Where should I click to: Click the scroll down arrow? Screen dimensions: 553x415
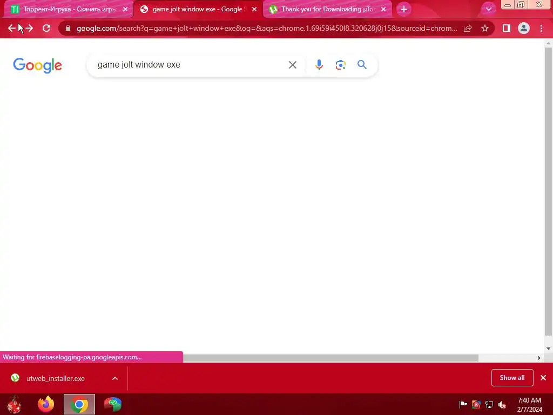548,349
